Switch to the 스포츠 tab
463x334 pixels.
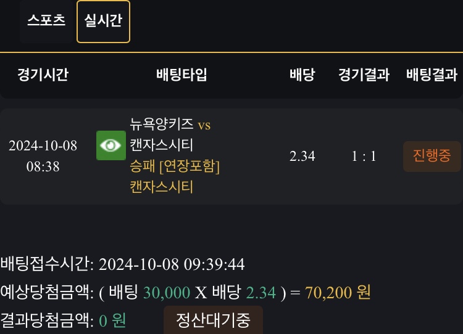(x=46, y=20)
